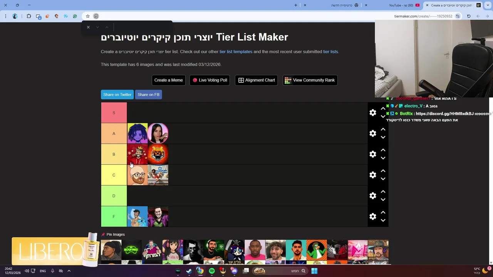Screen dimensions: 493x277
Task: Reload the page
Action: pos(469,16)
